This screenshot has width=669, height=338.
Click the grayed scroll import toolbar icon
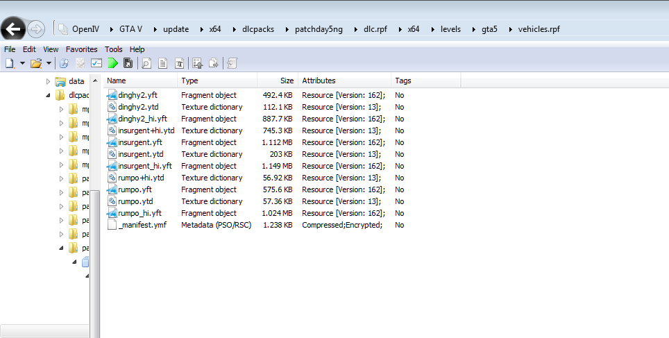(232, 64)
